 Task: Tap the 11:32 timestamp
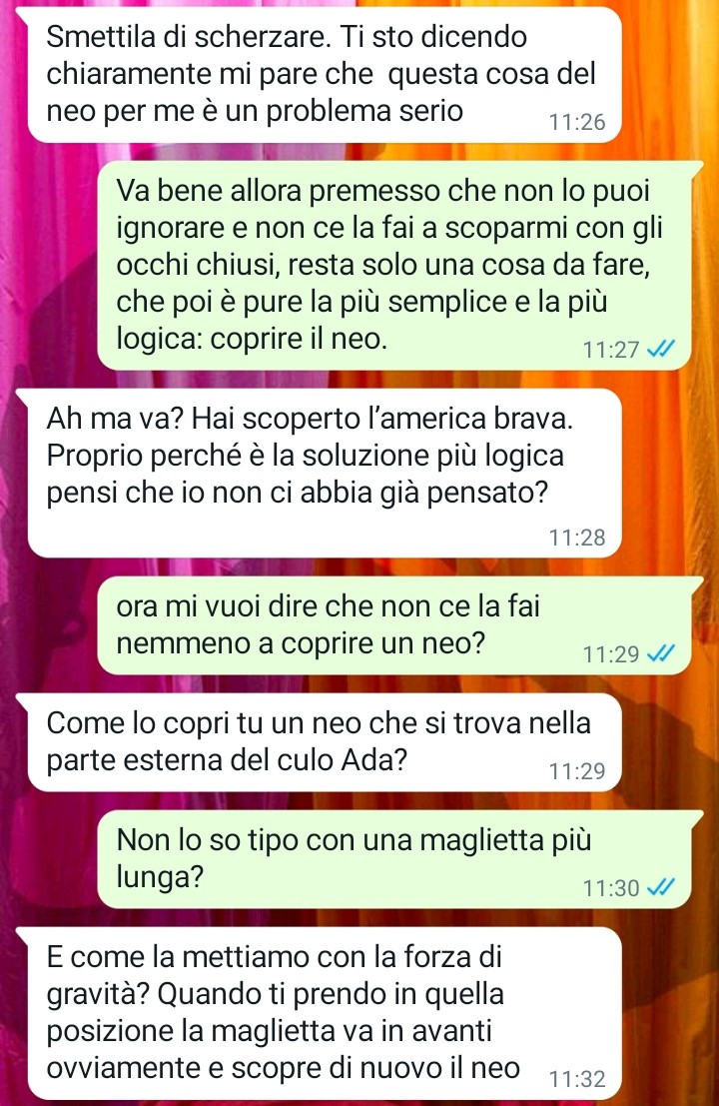coord(577,1078)
